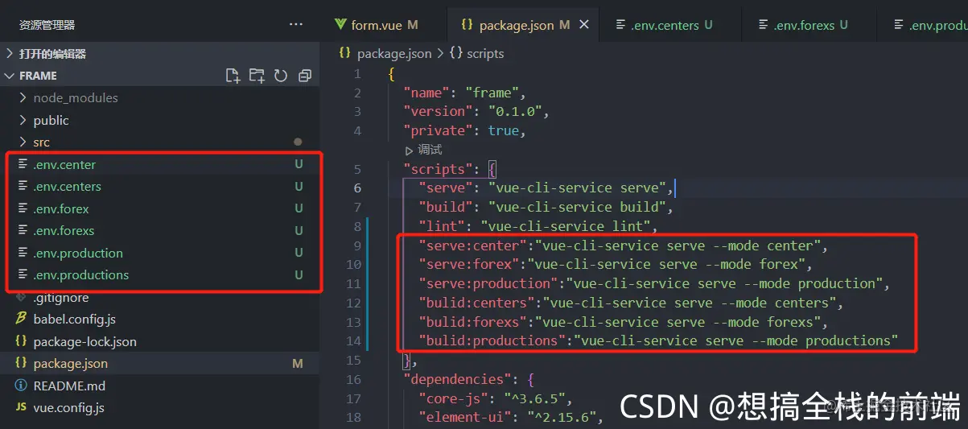Click the babel.config.js file icon
This screenshot has width=968, height=429.
(x=22, y=319)
